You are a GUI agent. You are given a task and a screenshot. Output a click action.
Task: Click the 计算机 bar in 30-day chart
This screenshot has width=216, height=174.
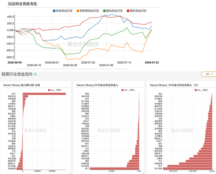(x=201, y=159)
